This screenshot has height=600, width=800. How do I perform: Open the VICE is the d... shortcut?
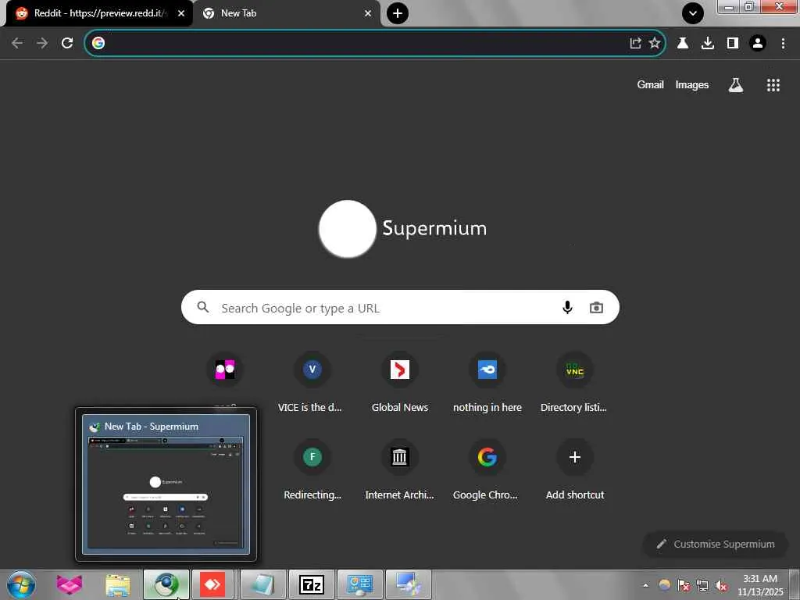[312, 381]
